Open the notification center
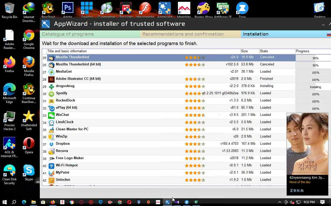Image resolution: width=331 pixels, height=206 pixels. click(x=322, y=202)
